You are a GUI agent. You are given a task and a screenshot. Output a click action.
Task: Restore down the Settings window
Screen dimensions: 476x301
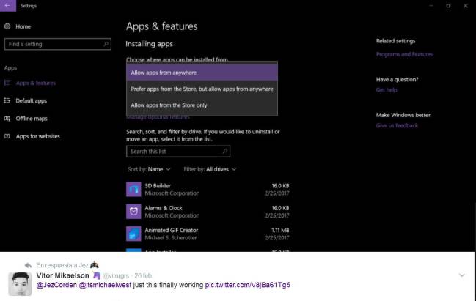pos(448,5)
